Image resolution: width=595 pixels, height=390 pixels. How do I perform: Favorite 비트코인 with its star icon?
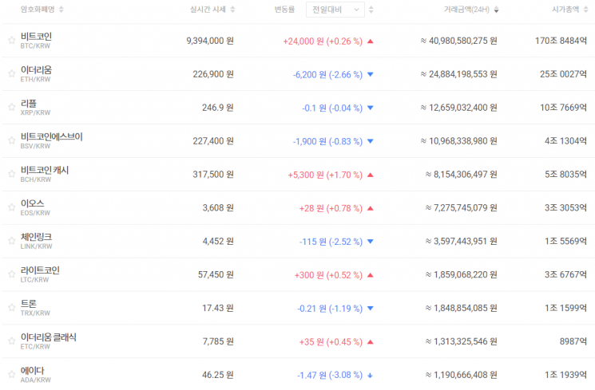point(12,40)
